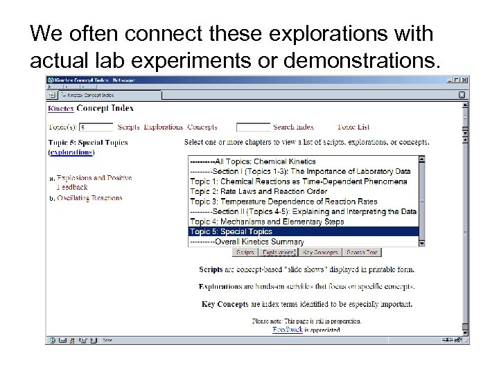Viewport: 499px width, 374px height.
Task: Open the Address Book icon in the status bar
Action: coord(94,340)
